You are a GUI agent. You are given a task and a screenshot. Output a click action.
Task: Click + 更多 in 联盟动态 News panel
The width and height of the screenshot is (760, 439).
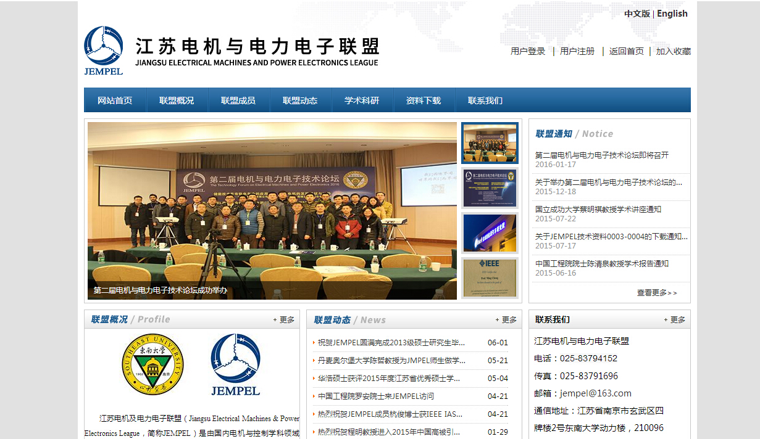[x=506, y=320]
